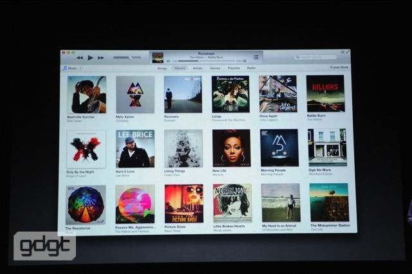Viewport: 412px width, 274px height.
Task: Open the Lungs album cover
Action: point(230,94)
